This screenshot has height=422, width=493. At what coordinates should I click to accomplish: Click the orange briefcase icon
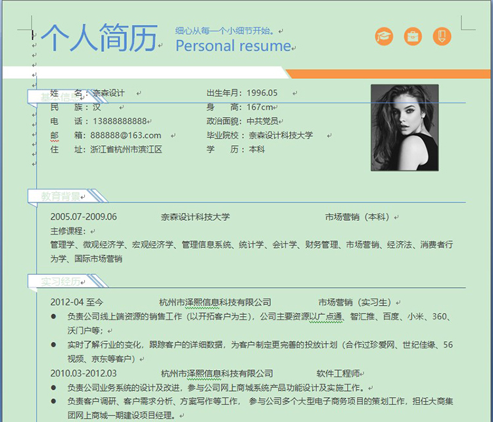click(x=413, y=36)
